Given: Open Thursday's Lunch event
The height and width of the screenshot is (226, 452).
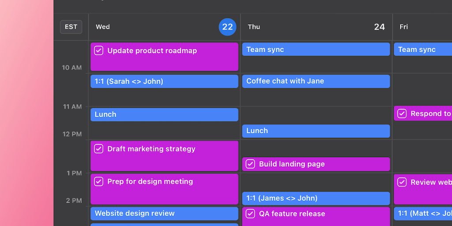Looking at the screenshot, I should 316,131.
